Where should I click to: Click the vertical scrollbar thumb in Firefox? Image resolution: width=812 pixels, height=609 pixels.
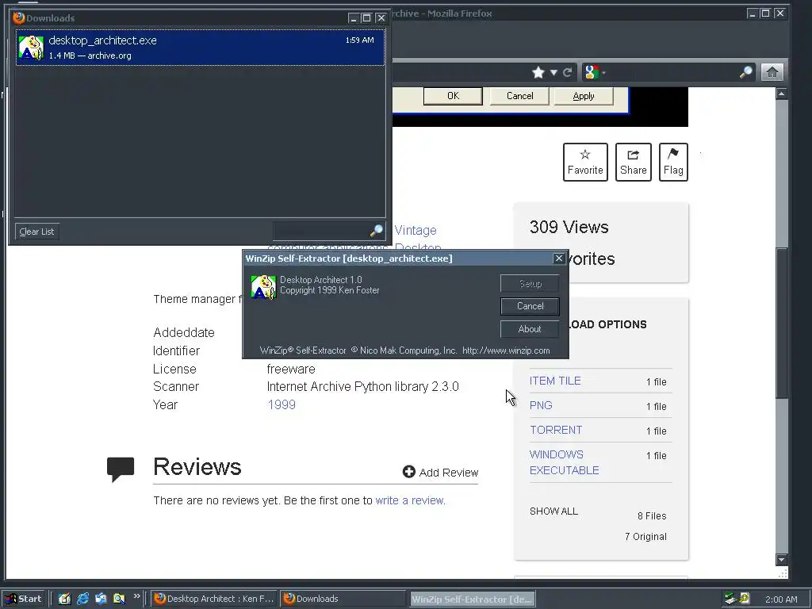click(781, 323)
